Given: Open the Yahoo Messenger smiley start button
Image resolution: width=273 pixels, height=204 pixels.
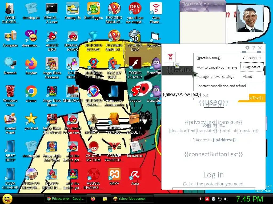Looking at the screenshot, I should (7, 199).
